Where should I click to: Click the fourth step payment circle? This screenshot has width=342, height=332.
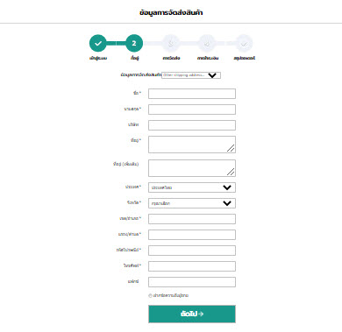208,43
